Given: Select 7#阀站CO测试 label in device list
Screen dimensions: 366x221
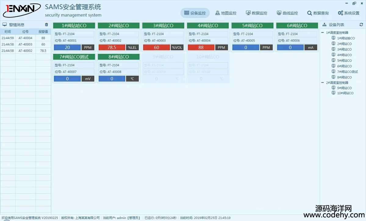Looking at the screenshot, I should tap(347, 72).
